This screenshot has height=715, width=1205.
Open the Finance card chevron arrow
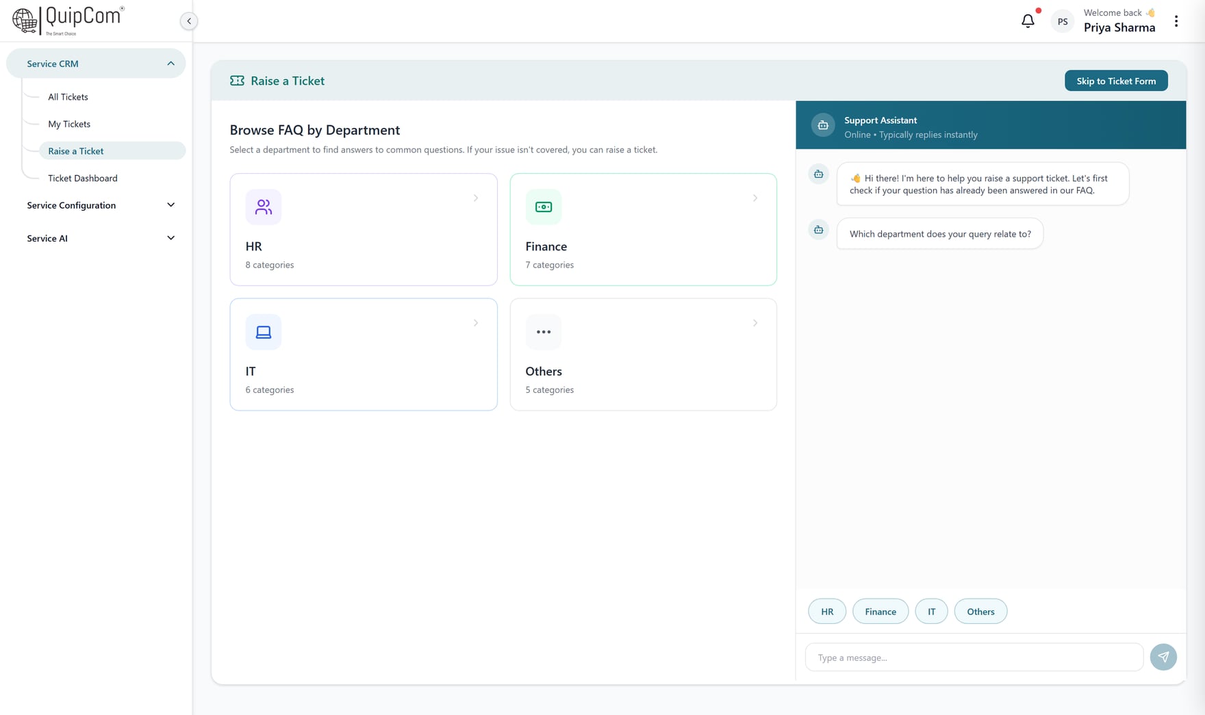click(x=755, y=198)
